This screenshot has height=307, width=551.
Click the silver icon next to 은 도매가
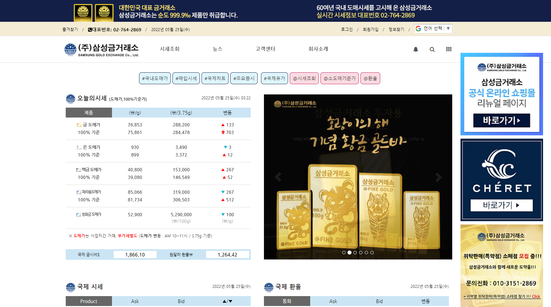click(x=79, y=147)
